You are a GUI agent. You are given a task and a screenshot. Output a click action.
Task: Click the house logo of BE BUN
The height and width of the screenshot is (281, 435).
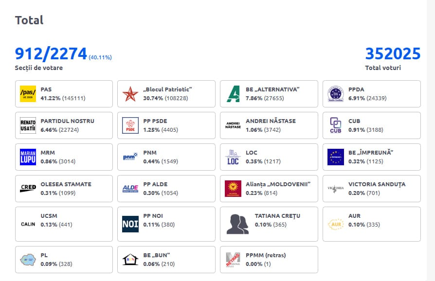(130, 260)
